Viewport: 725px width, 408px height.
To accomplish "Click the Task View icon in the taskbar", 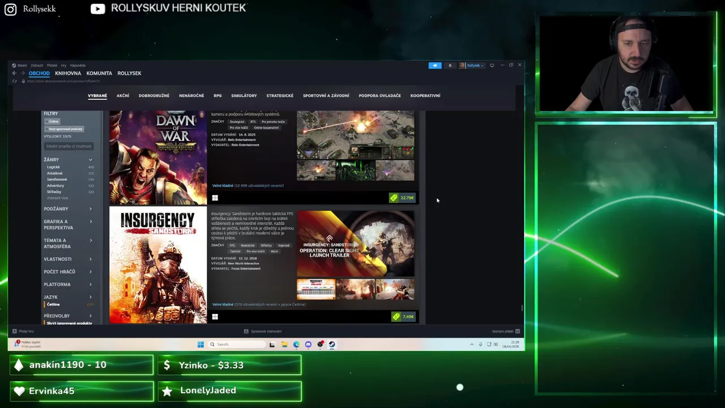I will click(x=272, y=344).
